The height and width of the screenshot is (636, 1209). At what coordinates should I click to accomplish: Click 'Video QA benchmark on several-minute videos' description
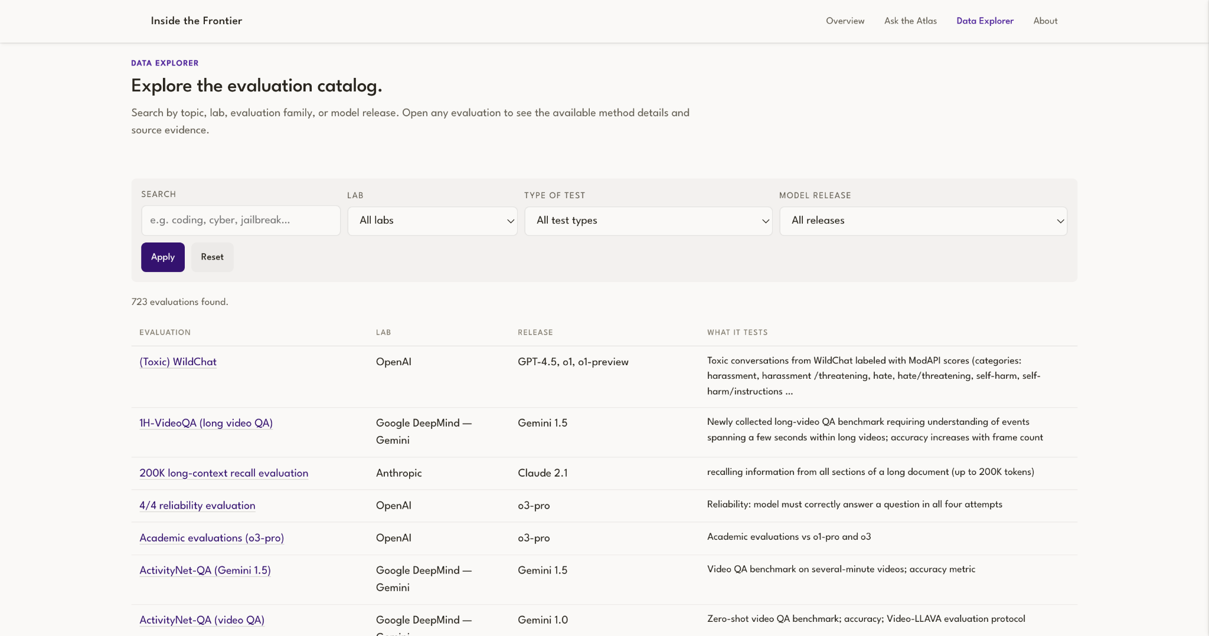[841, 569]
